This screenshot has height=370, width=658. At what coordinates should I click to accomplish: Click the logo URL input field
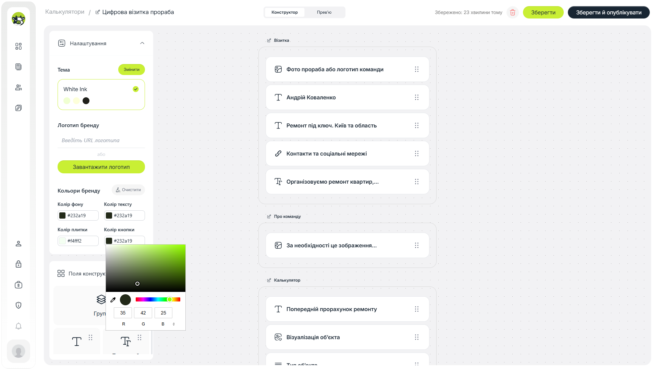tap(101, 140)
